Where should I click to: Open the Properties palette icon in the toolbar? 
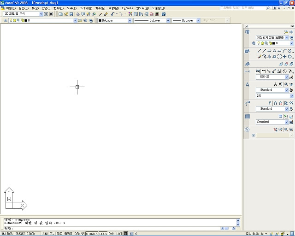[x=130, y=14]
